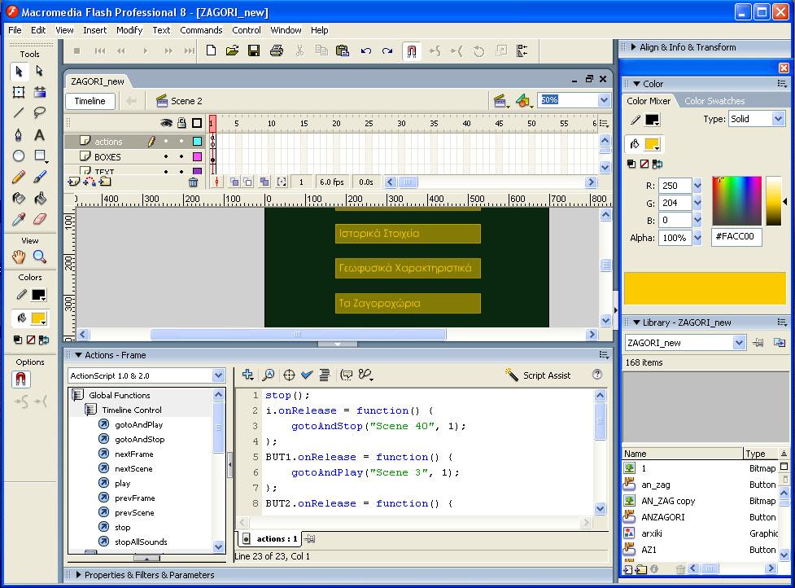Select the Selection arrow tool
Viewport: 795px width, 588px height.
(19, 72)
